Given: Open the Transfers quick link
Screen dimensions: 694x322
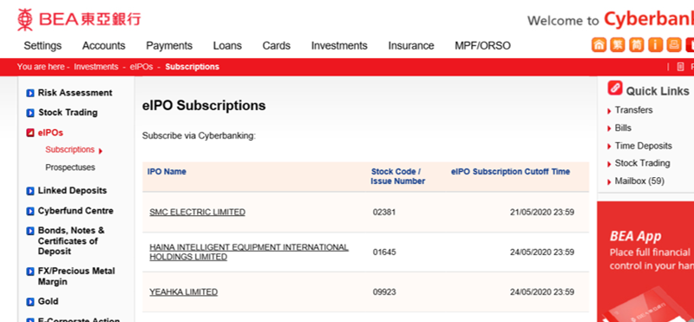Looking at the screenshot, I should click(x=633, y=110).
